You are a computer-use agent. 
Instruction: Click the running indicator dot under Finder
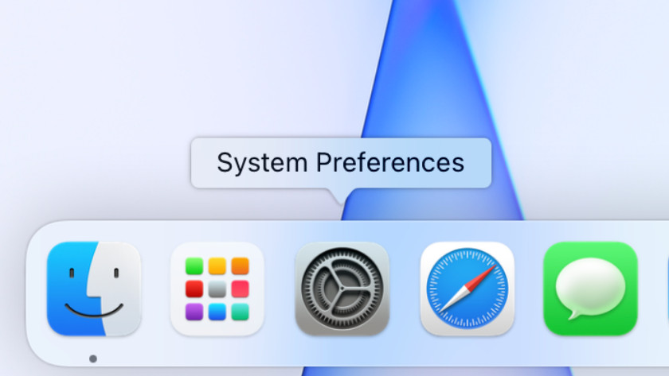93,359
